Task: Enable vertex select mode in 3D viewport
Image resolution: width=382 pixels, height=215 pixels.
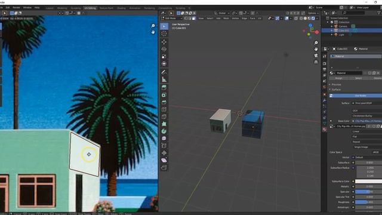Action: coord(186,19)
